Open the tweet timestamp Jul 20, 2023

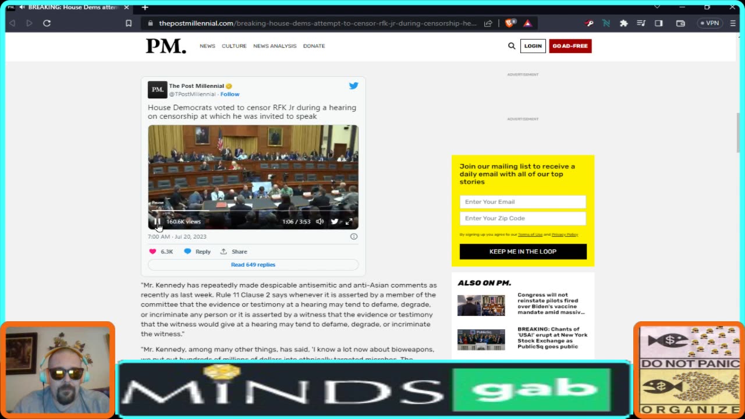click(x=177, y=237)
